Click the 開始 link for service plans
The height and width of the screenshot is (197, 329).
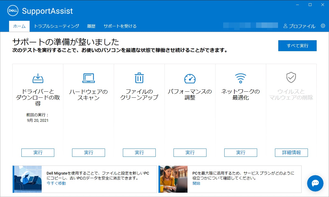(x=196, y=183)
